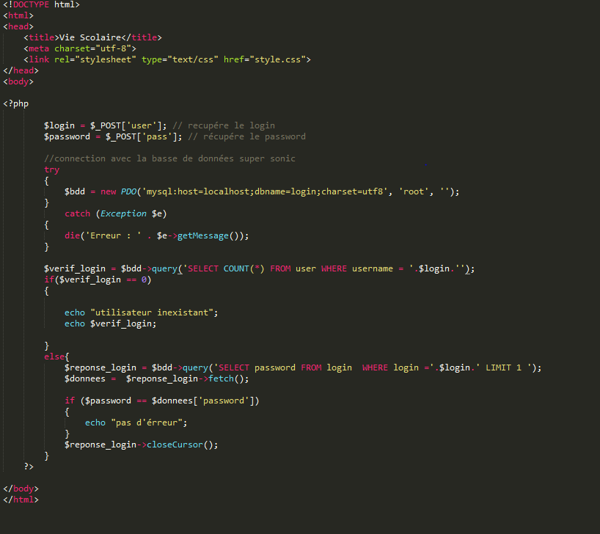Viewport: 600px width, 534px height.
Task: Click the "$login = $_POST['user']" statement
Action: point(105,125)
